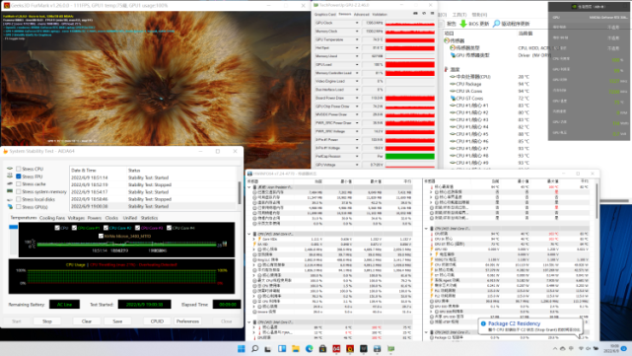Click the AIDA64 log list scrollbar
The image size is (632, 356).
tap(240, 192)
